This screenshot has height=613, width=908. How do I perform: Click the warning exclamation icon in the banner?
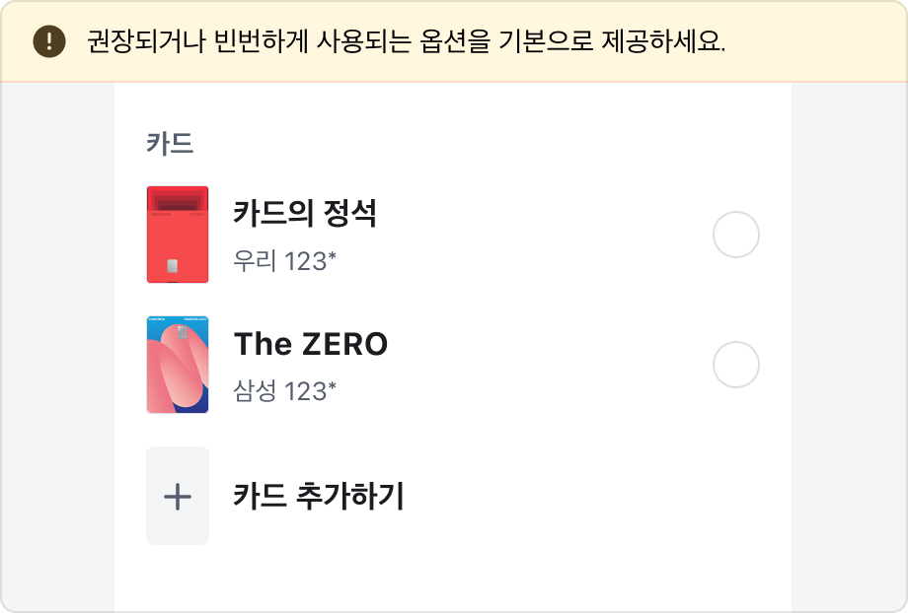pyautogui.click(x=46, y=40)
